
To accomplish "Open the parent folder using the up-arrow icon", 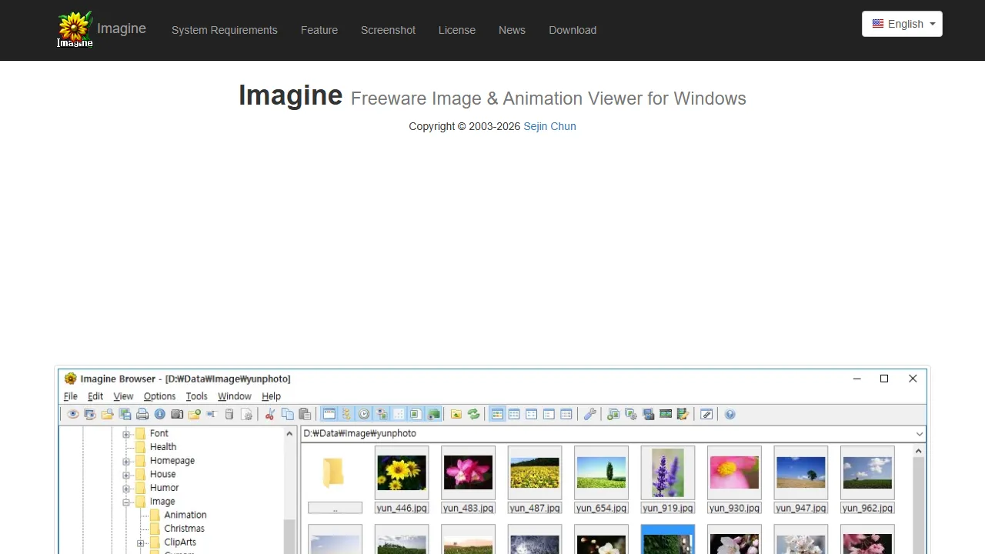I will click(456, 414).
